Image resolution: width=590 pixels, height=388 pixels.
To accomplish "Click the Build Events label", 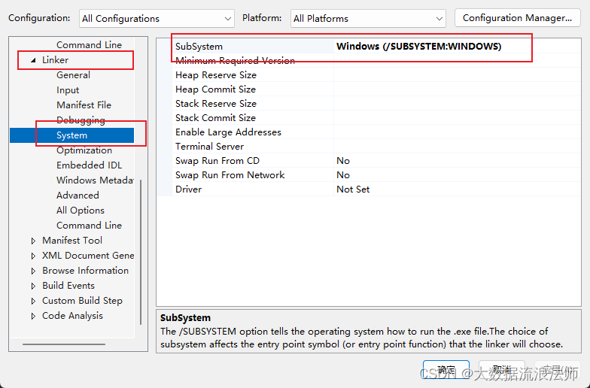I will (x=68, y=286).
